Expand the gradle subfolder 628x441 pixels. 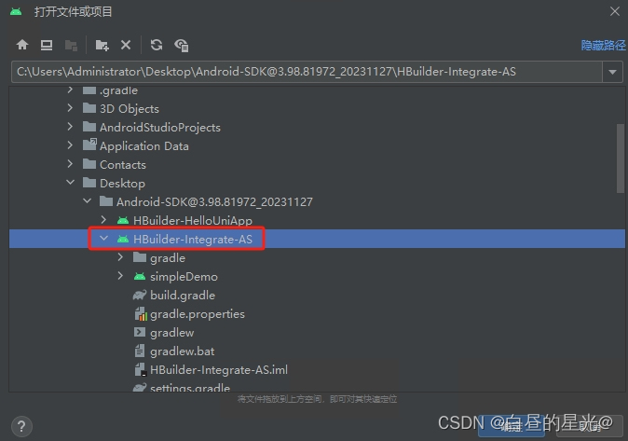(120, 257)
